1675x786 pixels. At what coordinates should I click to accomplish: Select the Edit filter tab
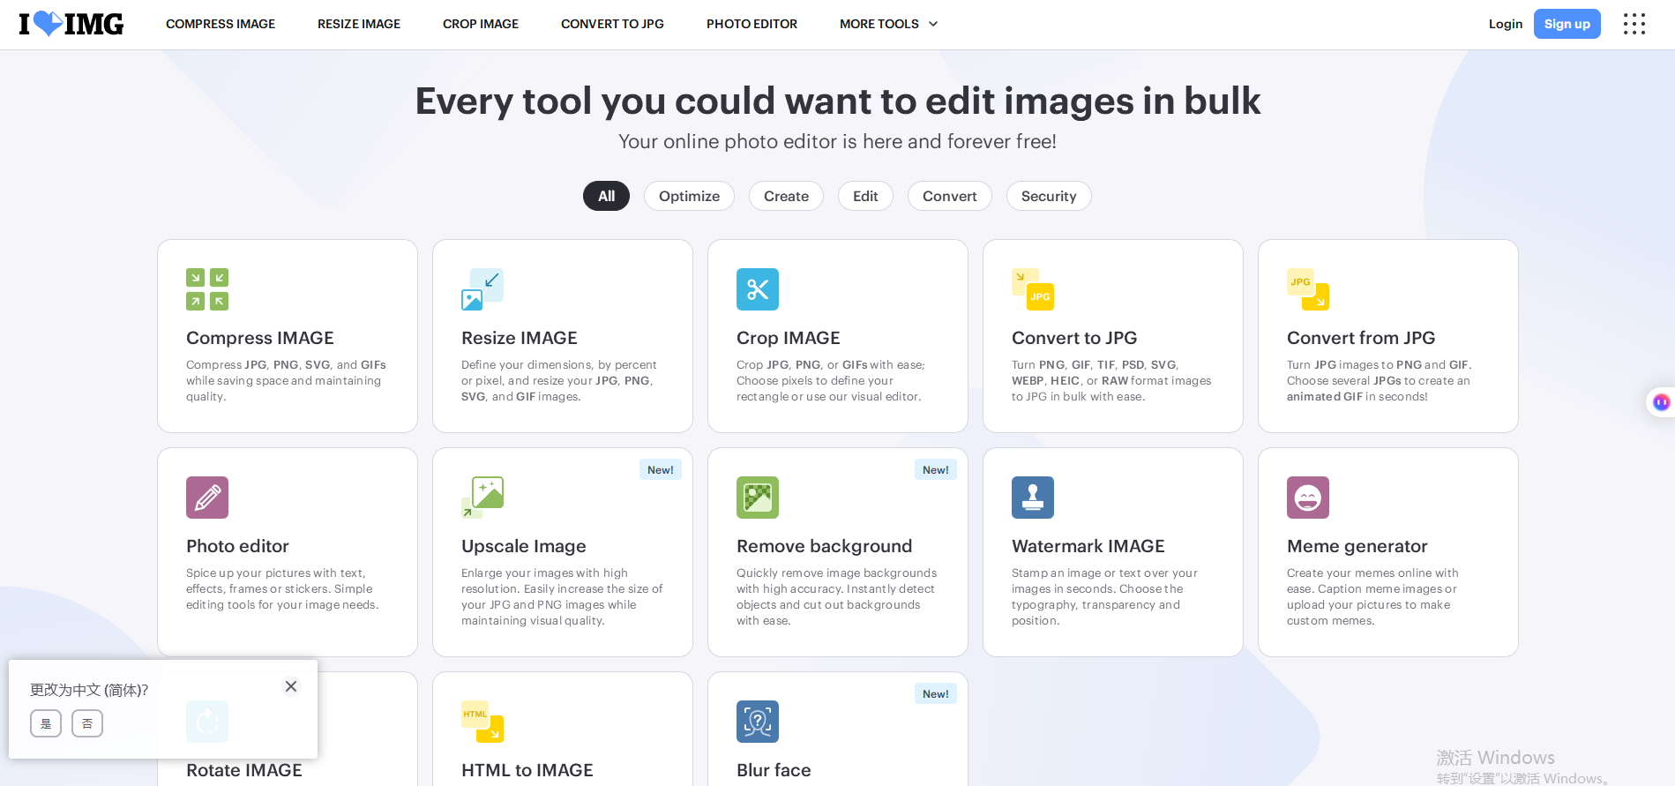[865, 196]
